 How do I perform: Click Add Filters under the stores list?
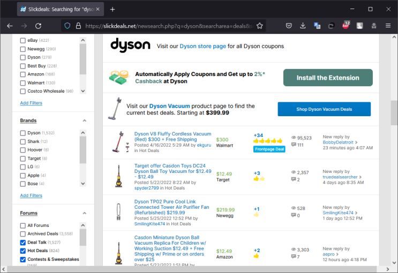pyautogui.click(x=31, y=103)
